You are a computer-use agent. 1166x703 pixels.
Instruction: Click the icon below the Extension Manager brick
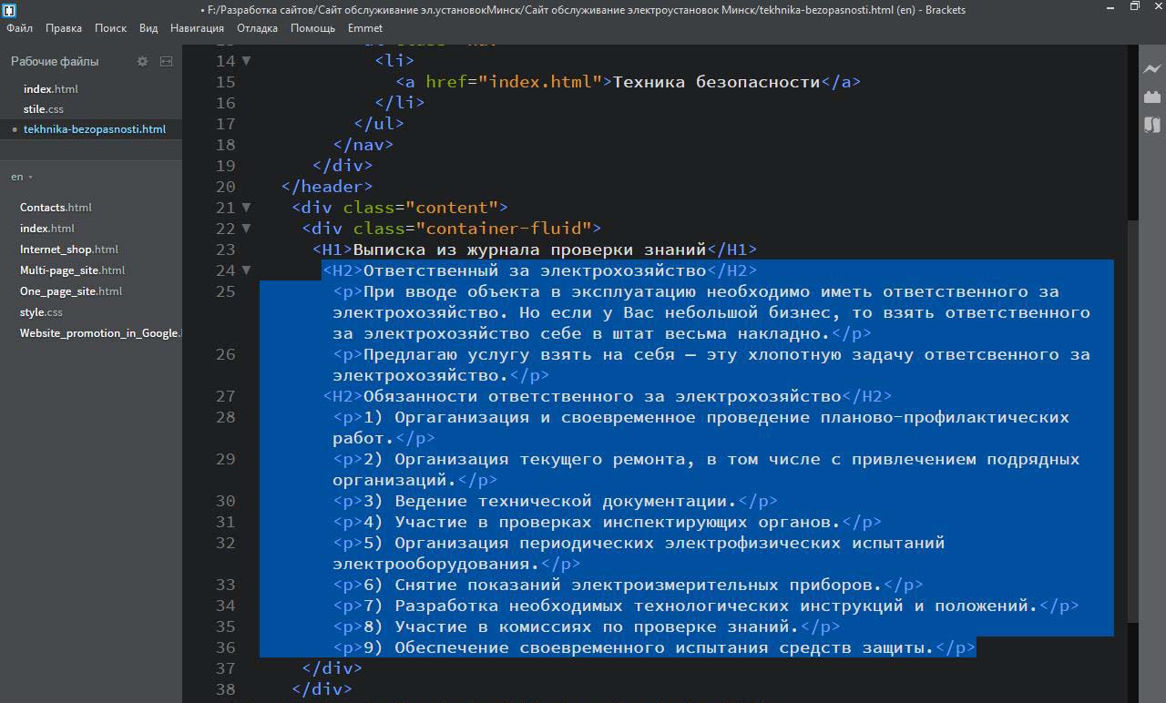pyautogui.click(x=1152, y=125)
